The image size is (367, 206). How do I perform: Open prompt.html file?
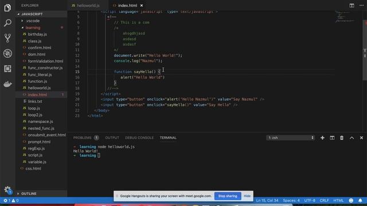click(41, 142)
